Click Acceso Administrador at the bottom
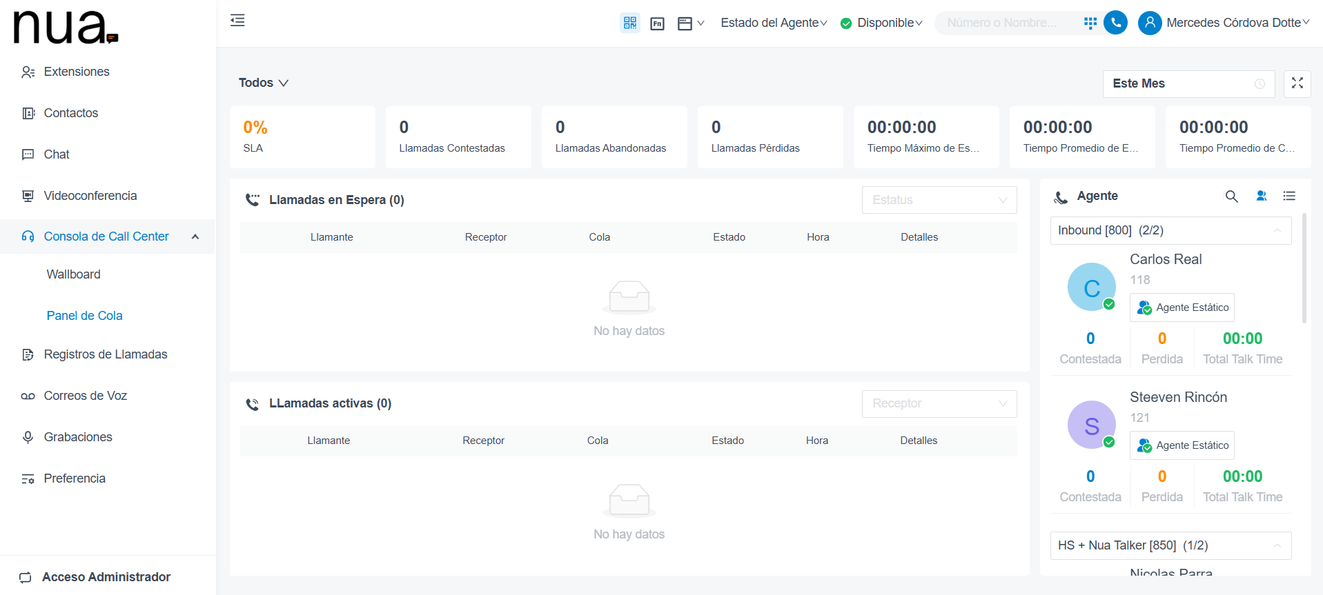Screen dimensions: 1323x595 click(106, 577)
